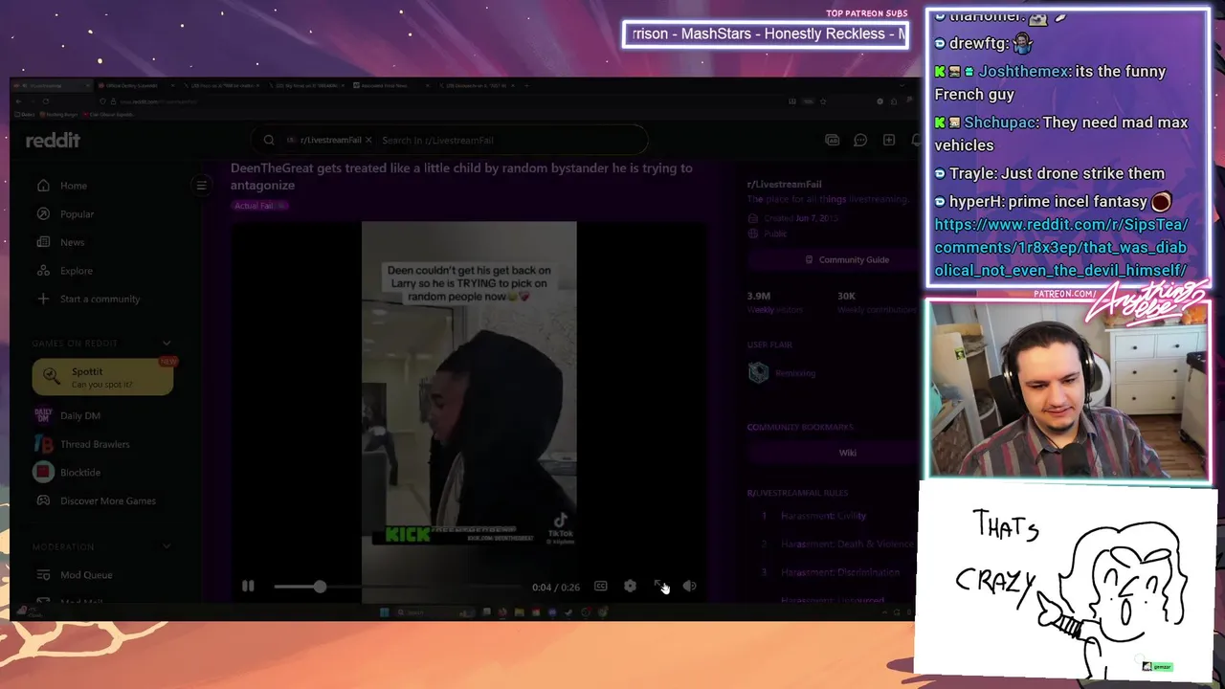Open the community Wiki bookmark
The width and height of the screenshot is (1225, 689).
tap(847, 453)
